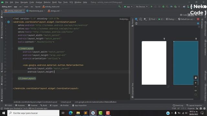The image size is (207, 116).
Task: Open the Component Tree side panel
Action: [x=133, y=91]
